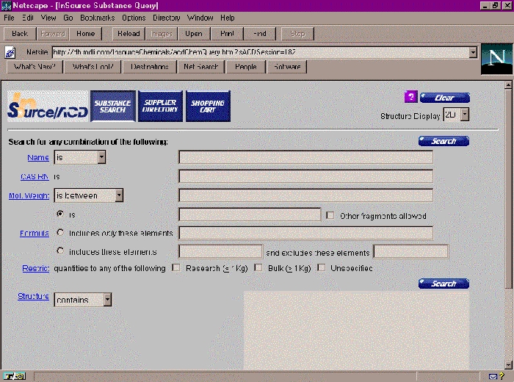Click the Destinations directory button

coord(150,67)
